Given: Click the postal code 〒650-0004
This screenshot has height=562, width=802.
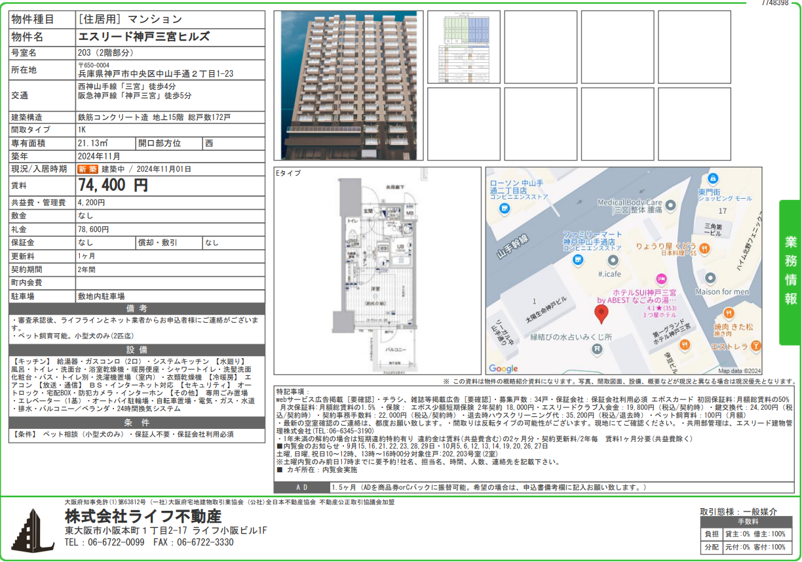Looking at the screenshot, I should [x=94, y=66].
